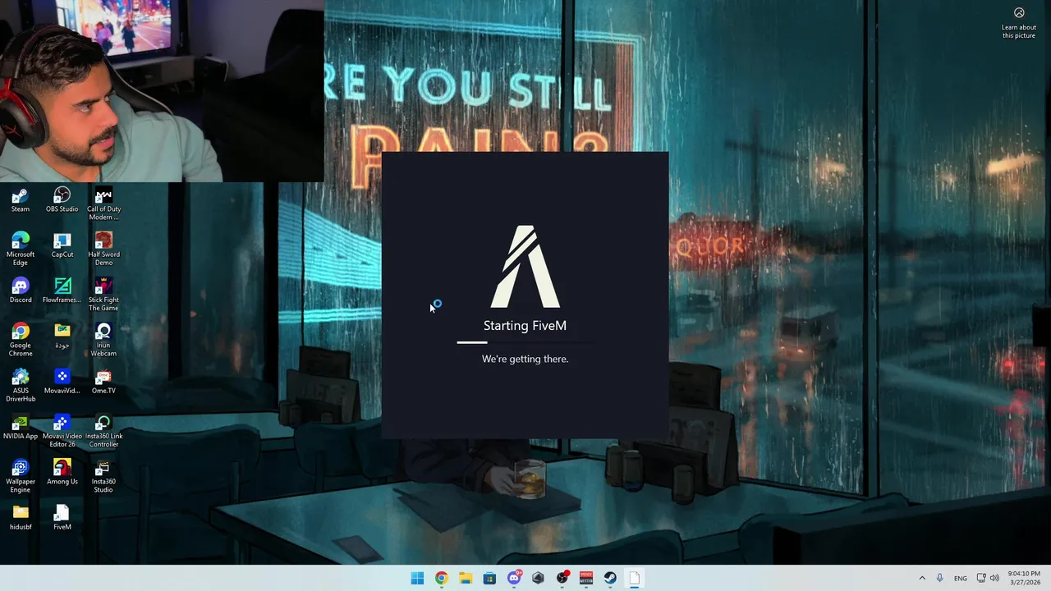Open Microsoft Store from the taskbar

[x=489, y=578]
